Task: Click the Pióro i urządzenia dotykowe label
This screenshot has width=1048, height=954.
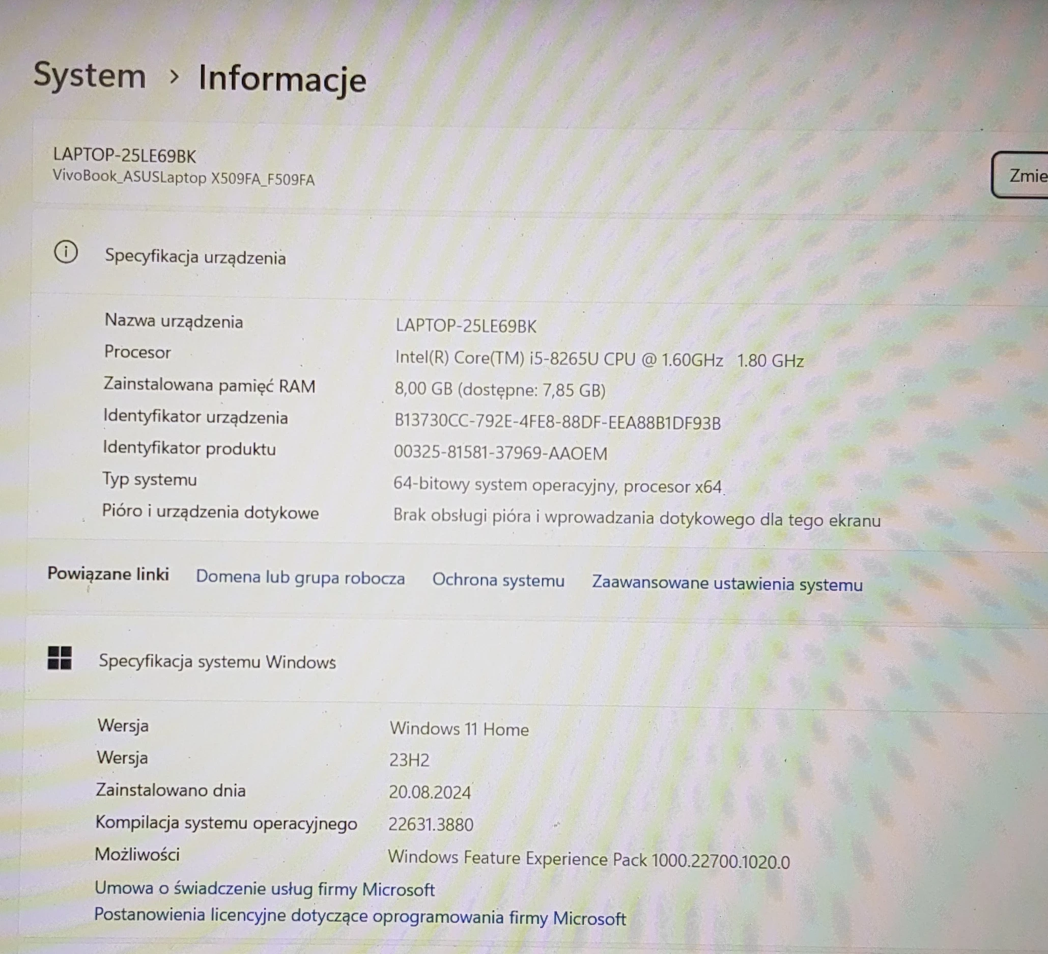Action: [211, 512]
